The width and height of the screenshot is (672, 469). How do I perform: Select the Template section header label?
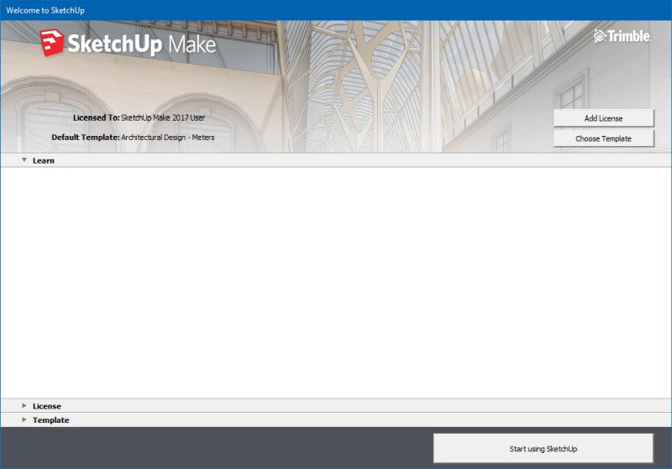50,420
